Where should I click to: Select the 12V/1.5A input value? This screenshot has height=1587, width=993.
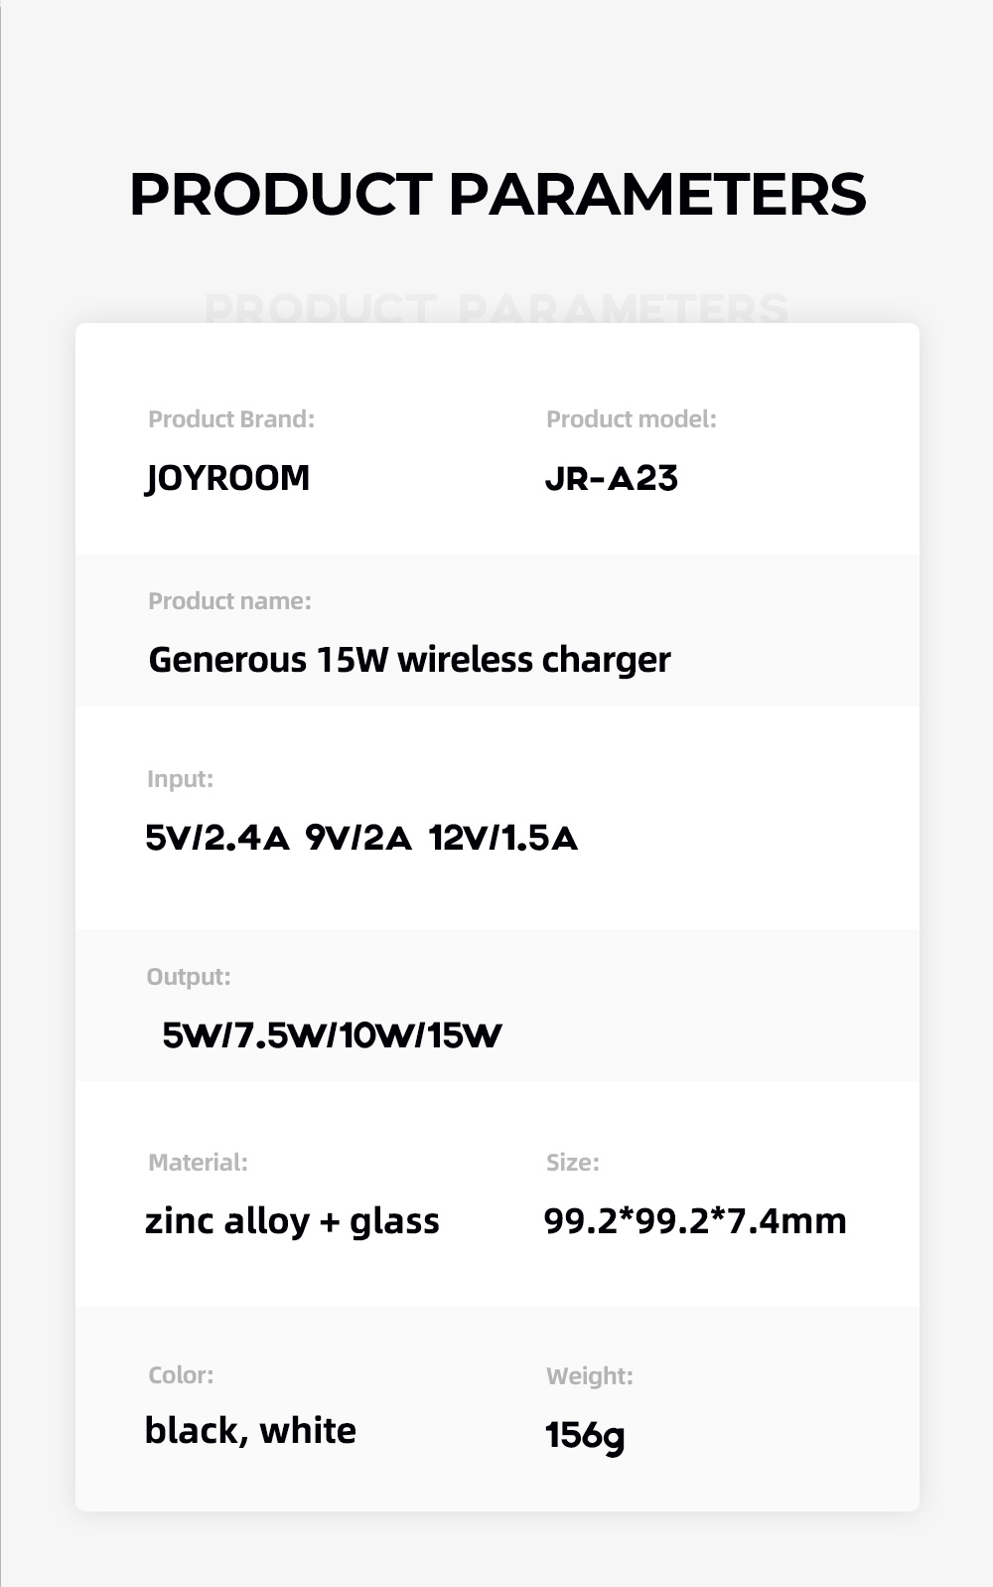click(x=502, y=839)
